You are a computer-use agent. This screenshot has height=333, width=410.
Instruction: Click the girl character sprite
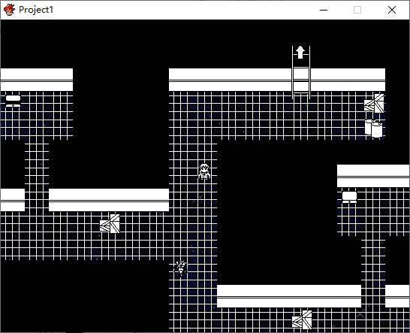204,171
